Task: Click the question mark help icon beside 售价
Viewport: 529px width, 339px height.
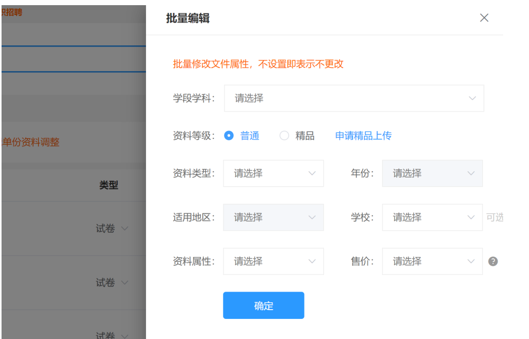Action: click(493, 262)
